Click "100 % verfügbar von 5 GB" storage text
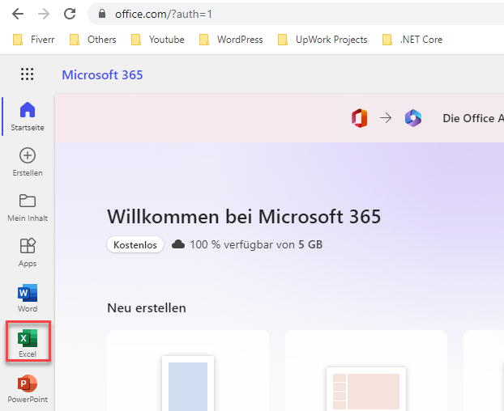 [x=256, y=245]
